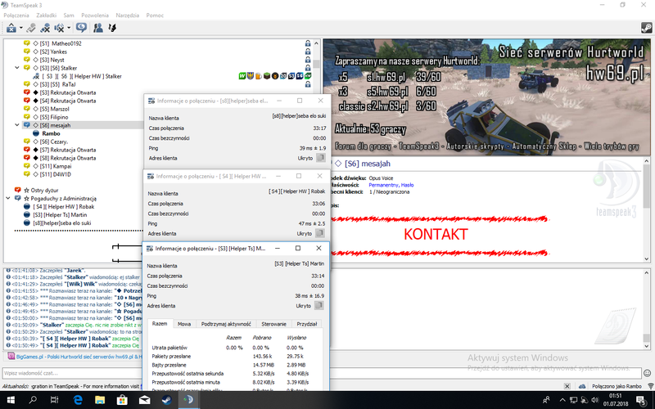Toggle hidden client address in Robak info window
Screen dimensions: 655x409
click(319, 233)
